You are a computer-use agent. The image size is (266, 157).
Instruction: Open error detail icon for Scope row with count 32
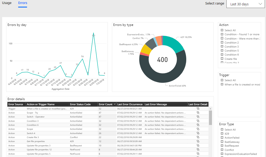pyautogui.click(x=198, y=129)
